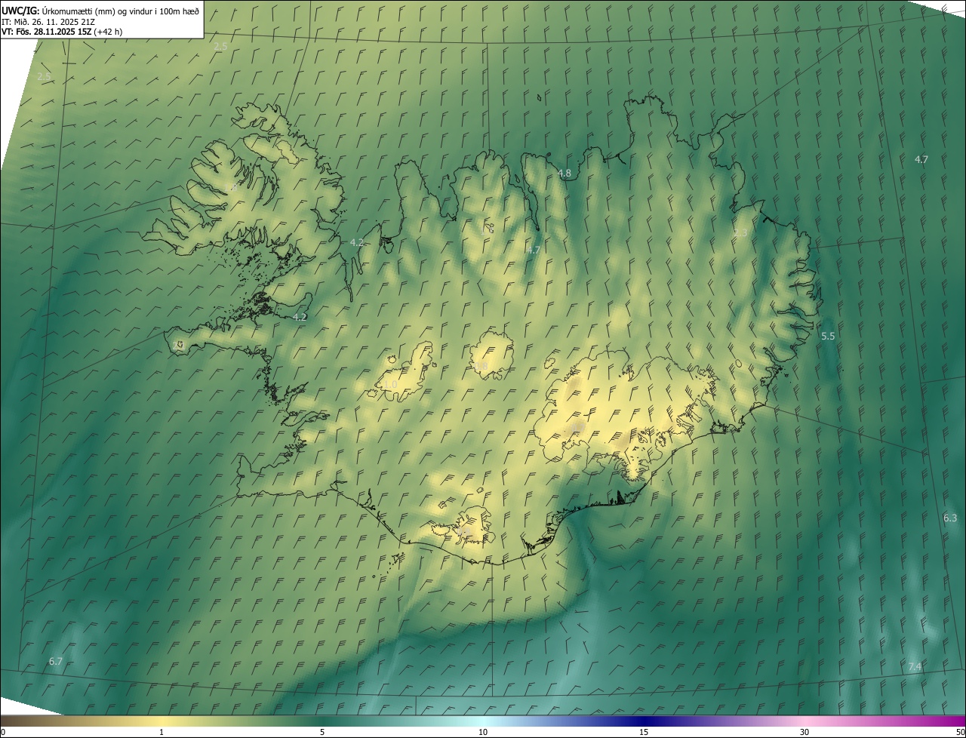Viewport: 966px width, 738px height.
Task: Select the '30' tick label on the colour scale
Action: [x=804, y=733]
